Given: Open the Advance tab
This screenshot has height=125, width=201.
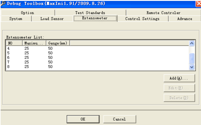Looking at the screenshot, I should click(185, 19).
